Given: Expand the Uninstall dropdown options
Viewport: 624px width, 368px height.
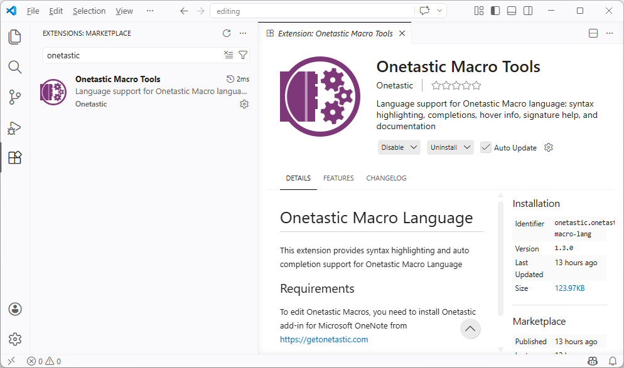Looking at the screenshot, I should [466, 147].
